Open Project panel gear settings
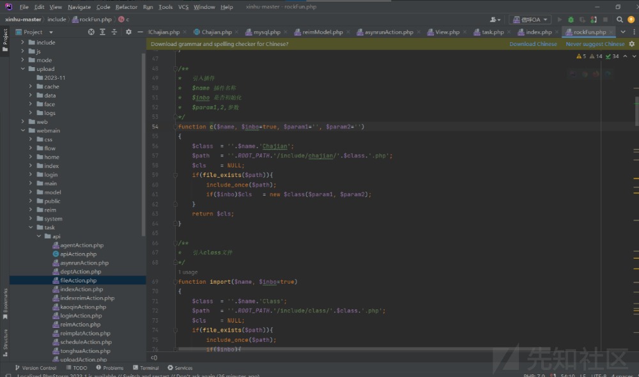This screenshot has height=377, width=639. (128, 32)
